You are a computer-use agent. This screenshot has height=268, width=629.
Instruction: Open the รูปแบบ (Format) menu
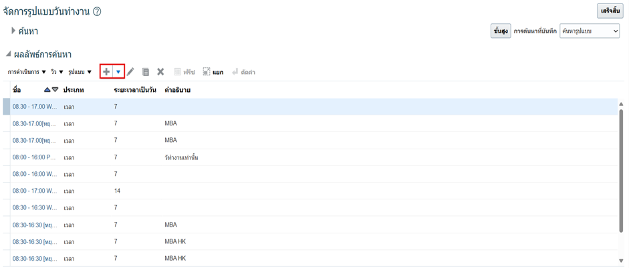point(80,72)
